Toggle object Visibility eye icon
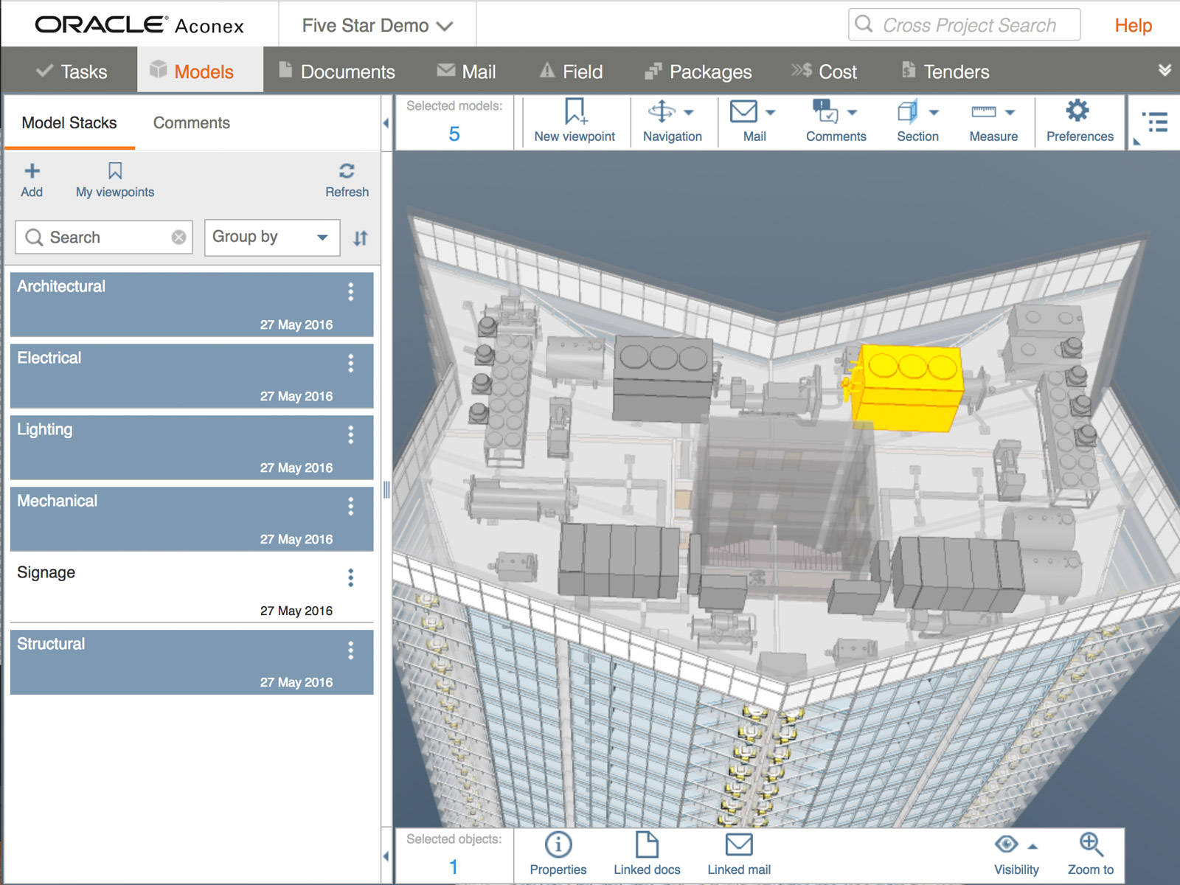The image size is (1180, 885). click(1007, 844)
